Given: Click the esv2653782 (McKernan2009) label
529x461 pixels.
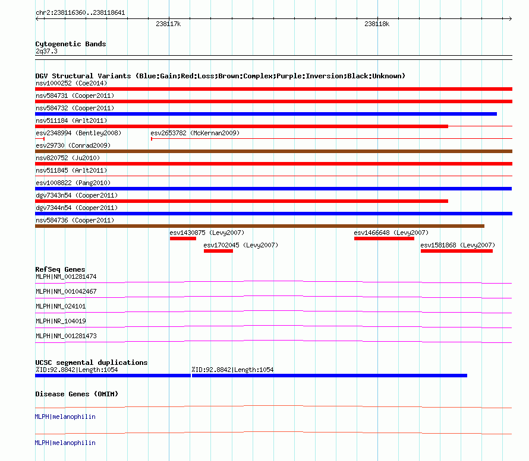Looking at the screenshot, I should pyautogui.click(x=195, y=133).
